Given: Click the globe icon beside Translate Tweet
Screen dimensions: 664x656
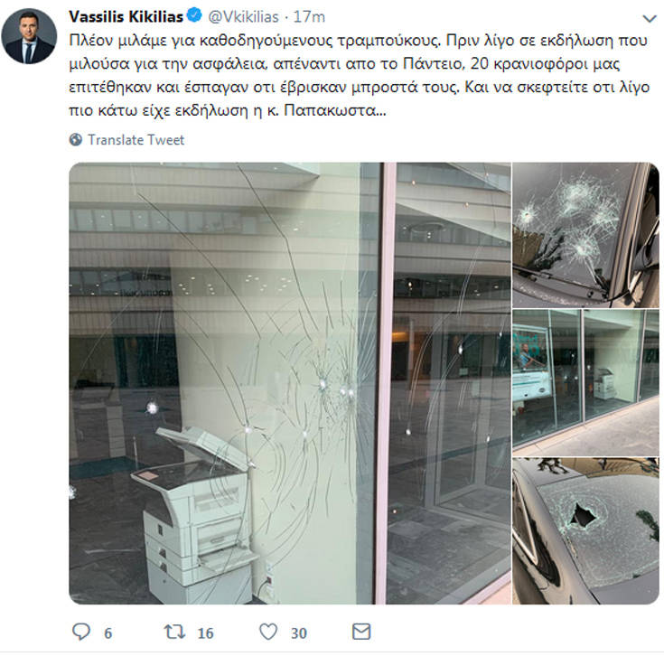Looking at the screenshot, I should point(76,139).
